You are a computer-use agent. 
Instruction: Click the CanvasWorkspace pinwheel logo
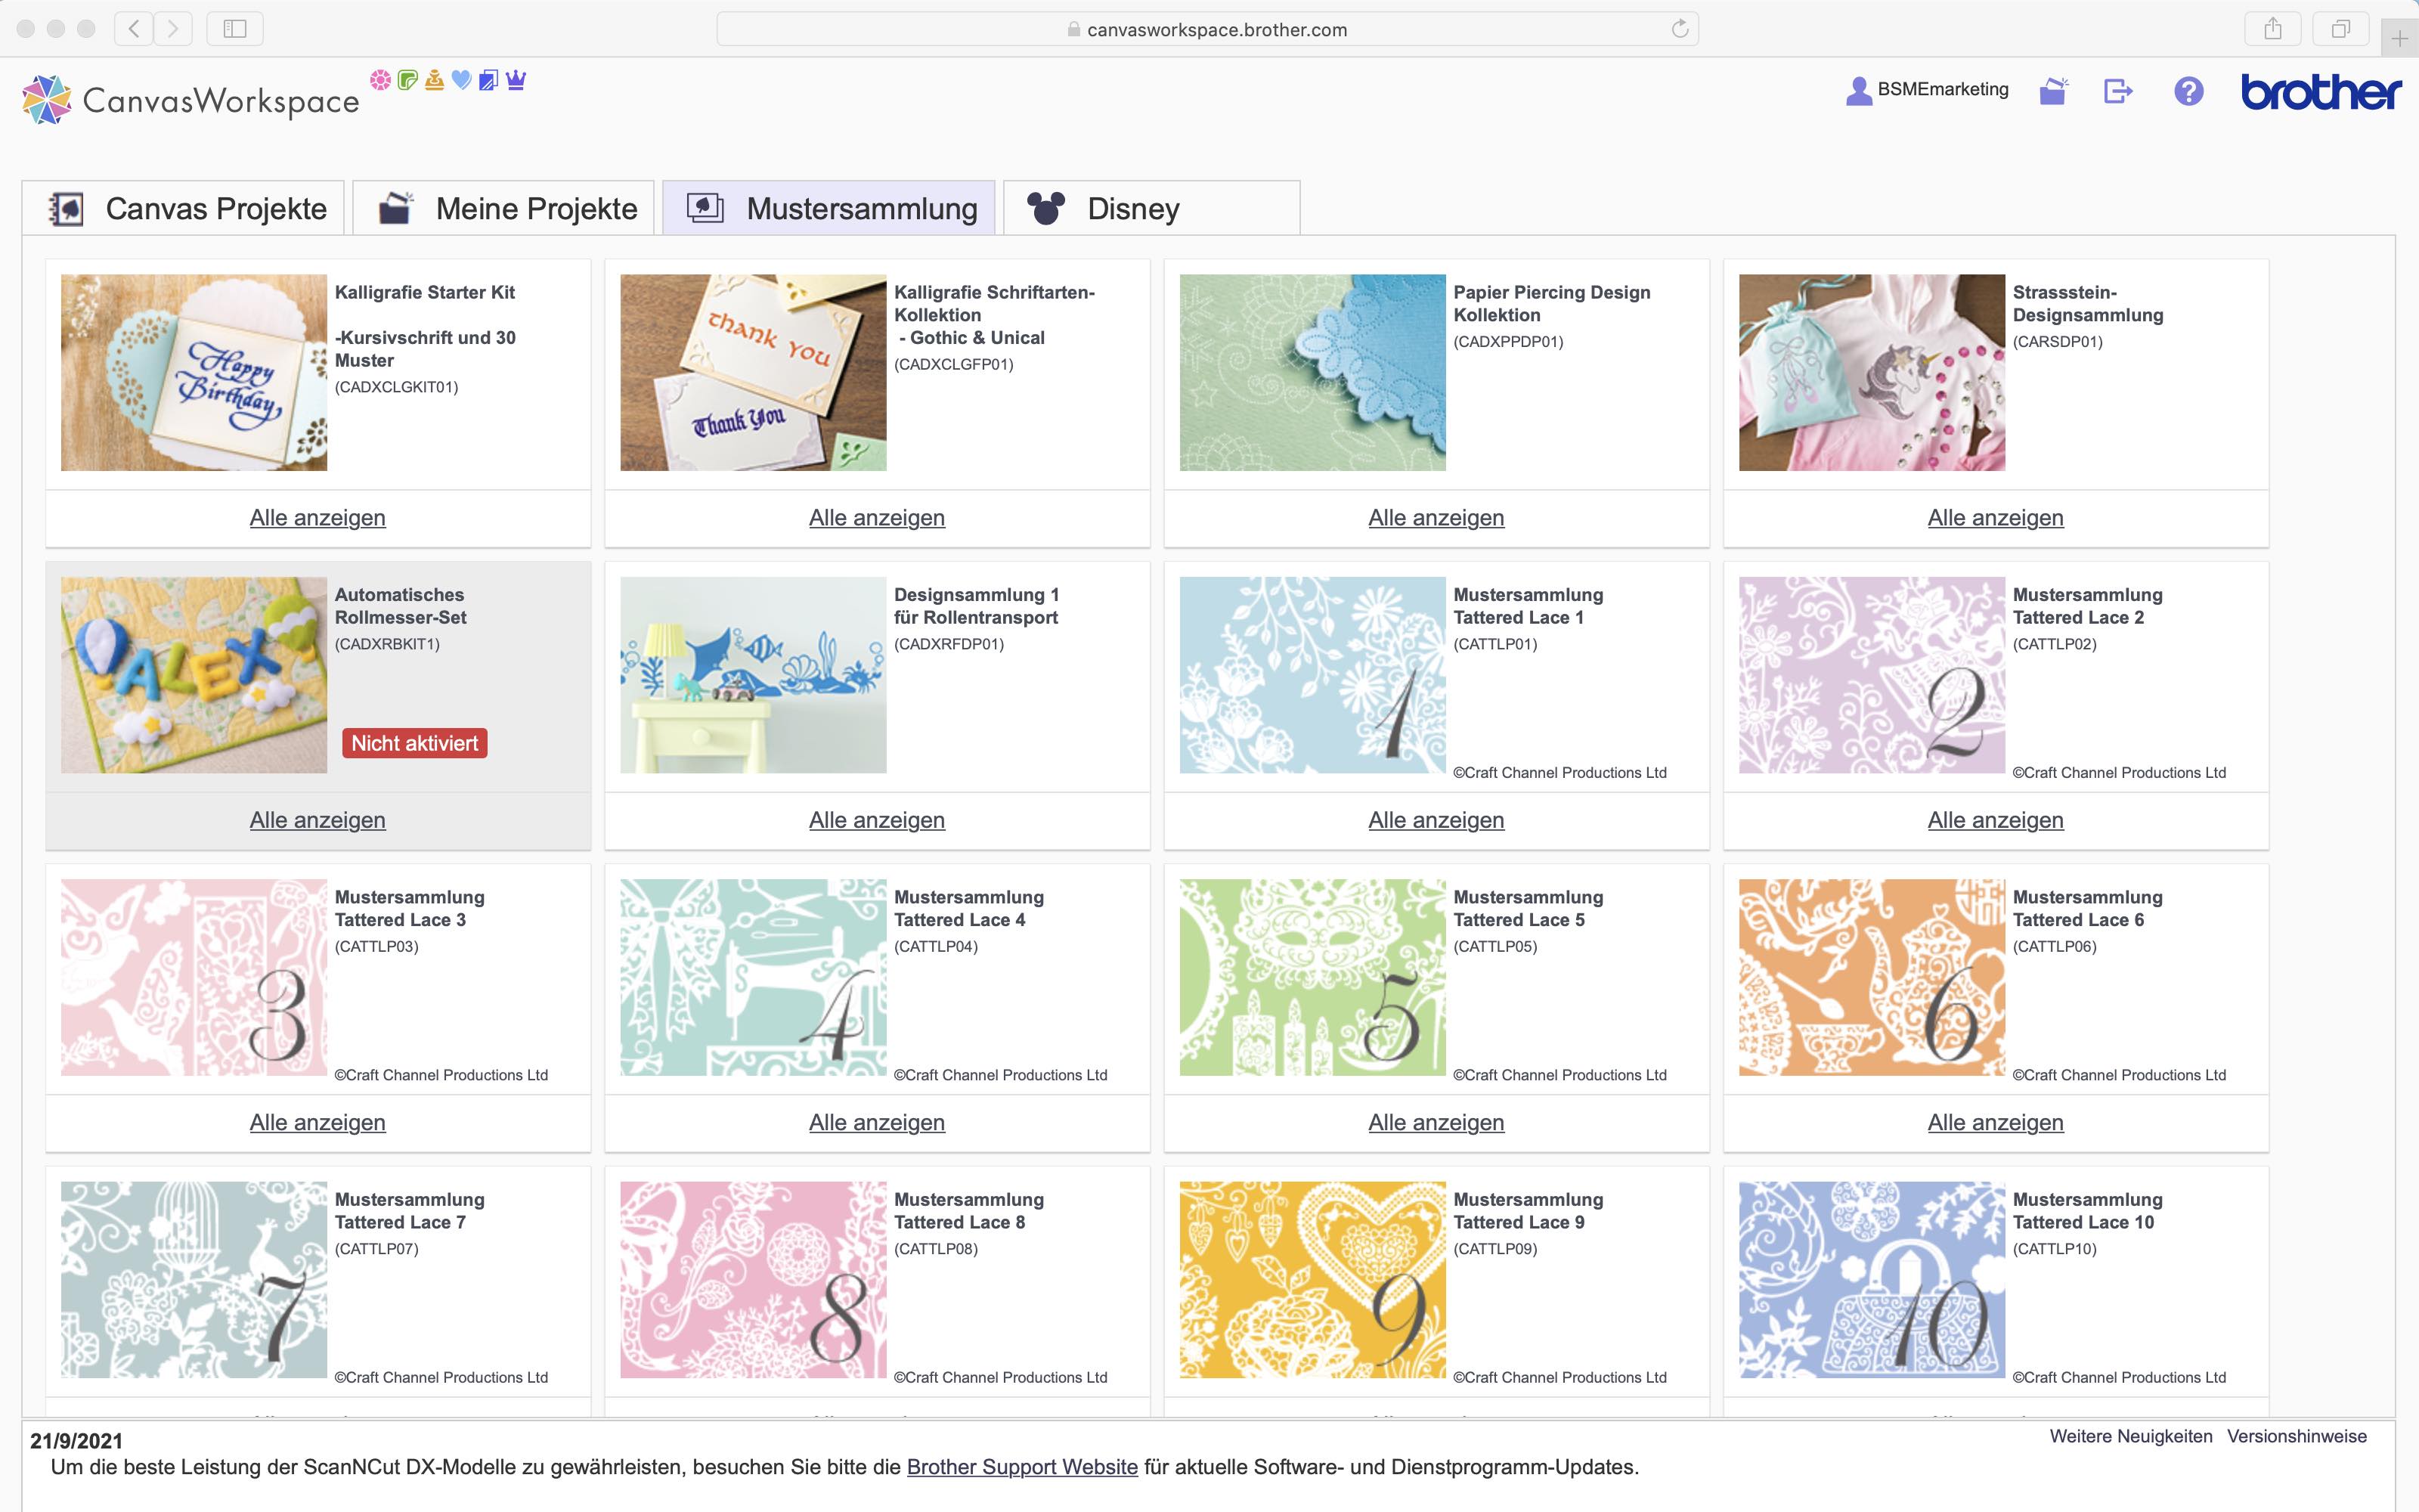pos(47,99)
